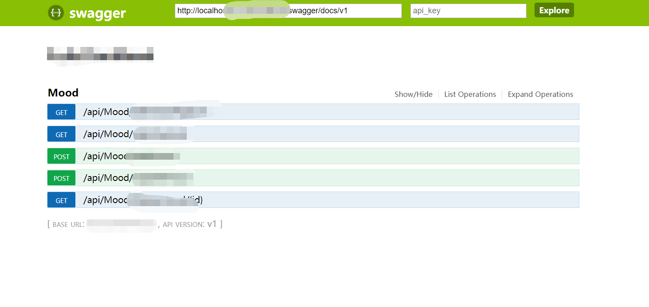Viewport: 649px width, 307px height.
Task: Click GET badge of path ending {id}
Action: pos(61,200)
